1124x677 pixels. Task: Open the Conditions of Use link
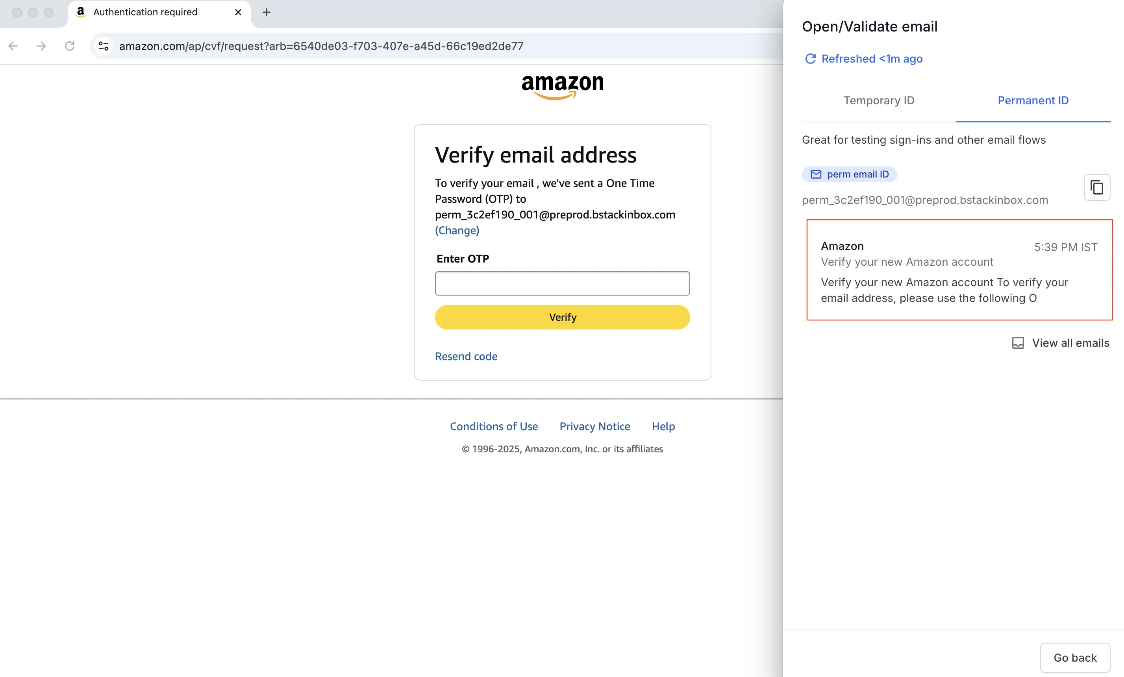[494, 426]
